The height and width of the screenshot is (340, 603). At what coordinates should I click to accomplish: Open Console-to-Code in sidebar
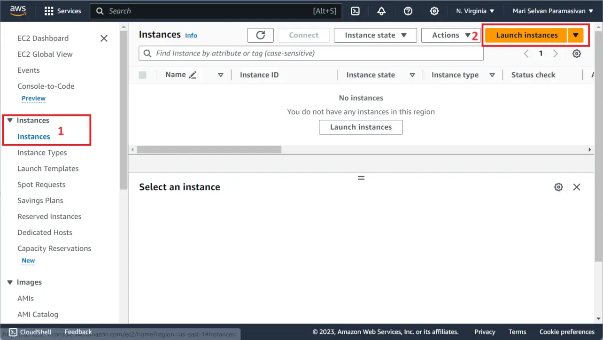[46, 86]
